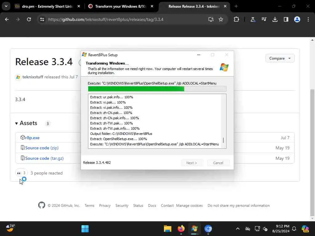
Task: Click Manage cookies in footer
Action: coord(189,206)
